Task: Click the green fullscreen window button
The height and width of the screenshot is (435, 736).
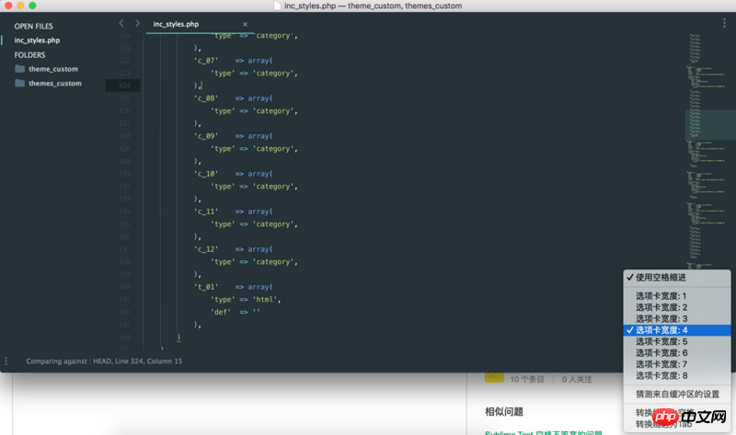Action: click(32, 6)
